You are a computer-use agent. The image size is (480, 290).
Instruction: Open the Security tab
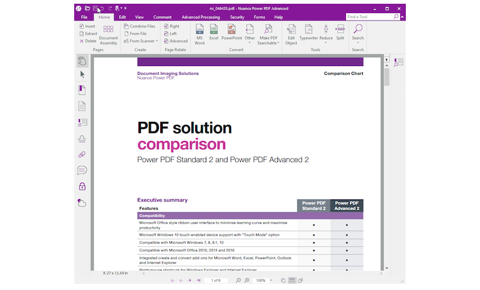238,17
